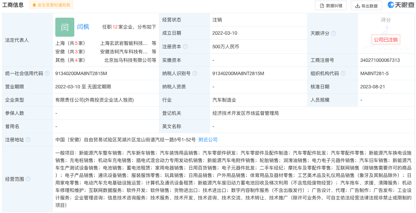Click the company type 有限责任公司 value

[94, 100]
